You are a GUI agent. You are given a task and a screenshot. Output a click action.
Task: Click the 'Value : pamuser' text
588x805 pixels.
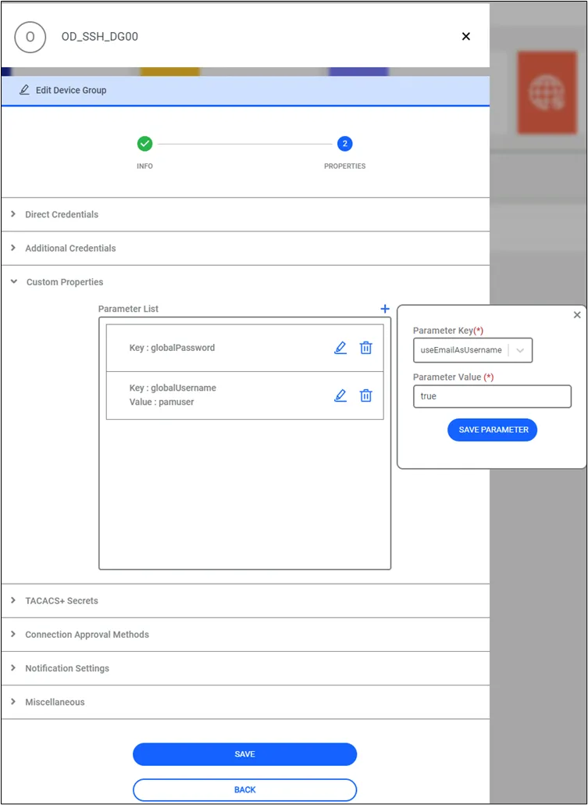pyautogui.click(x=162, y=402)
